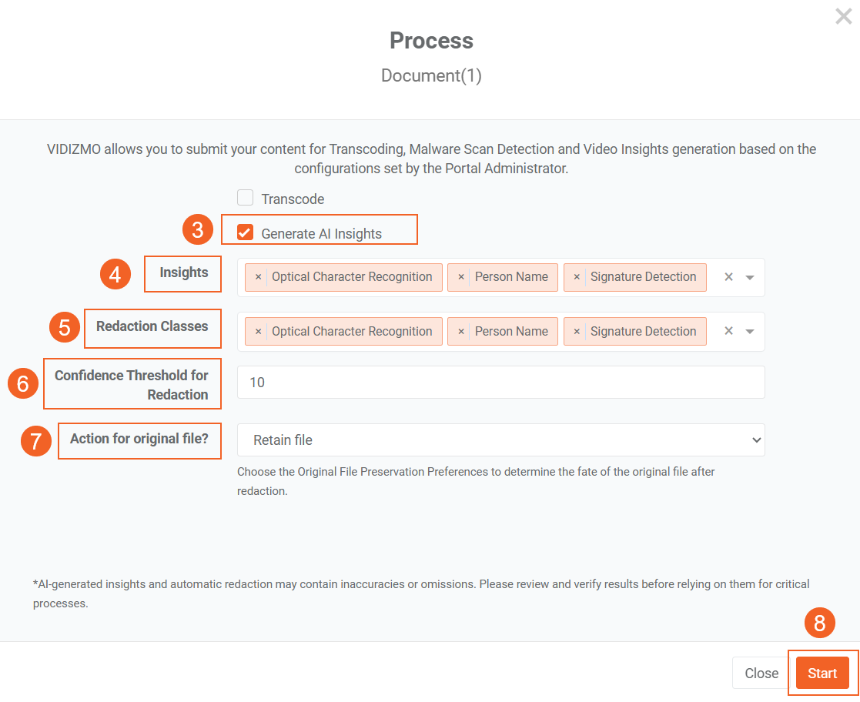
Task: Click the step 8 numbered marker
Action: pos(819,623)
